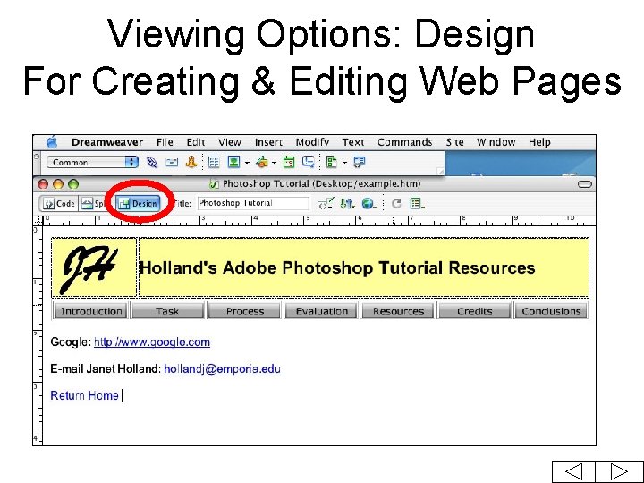644x483 pixels.
Task: Click the Introduction navigation button
Action: [x=91, y=311]
